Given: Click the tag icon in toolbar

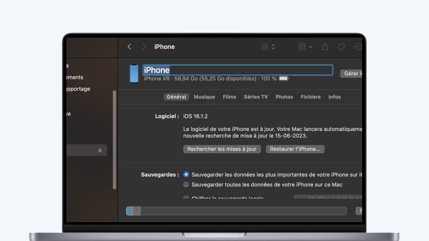Looking at the screenshot, I should click(x=341, y=47).
